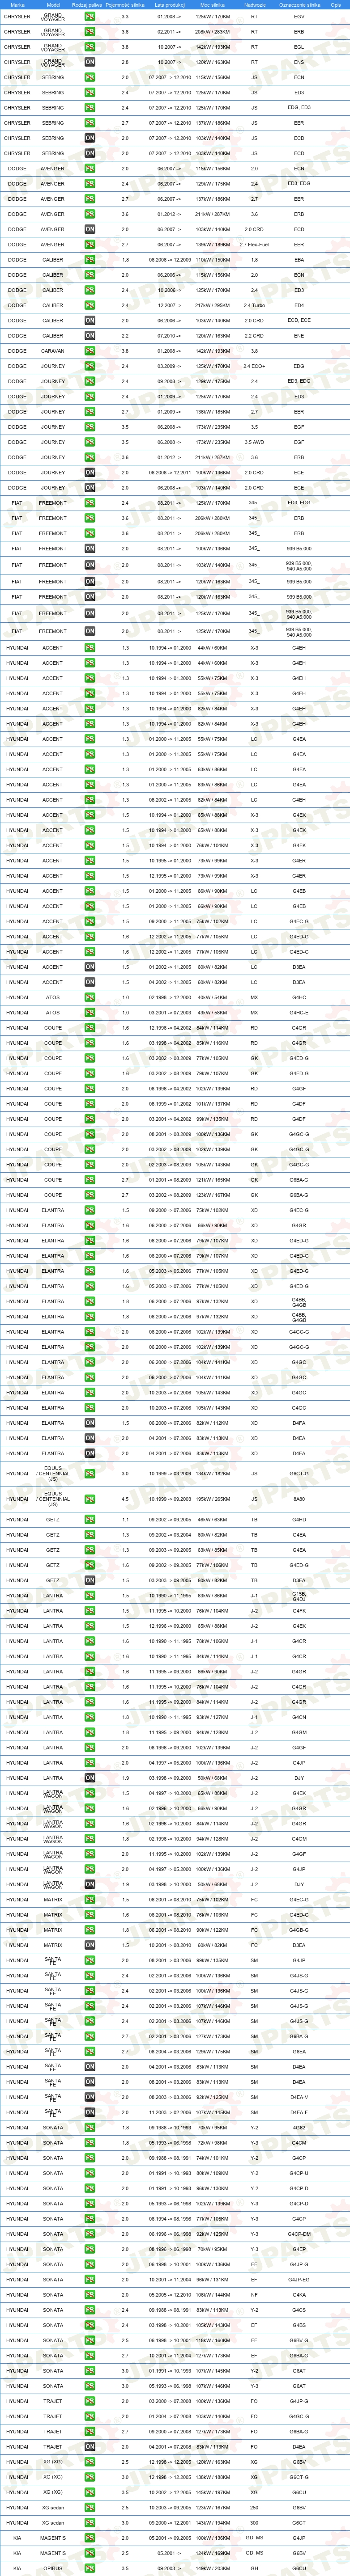Select engine code cell 'EBA'
Screen dimensions: 350x2576
[x=299, y=260]
